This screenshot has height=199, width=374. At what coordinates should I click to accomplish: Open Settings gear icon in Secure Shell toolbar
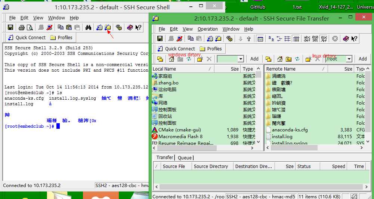click(119, 27)
